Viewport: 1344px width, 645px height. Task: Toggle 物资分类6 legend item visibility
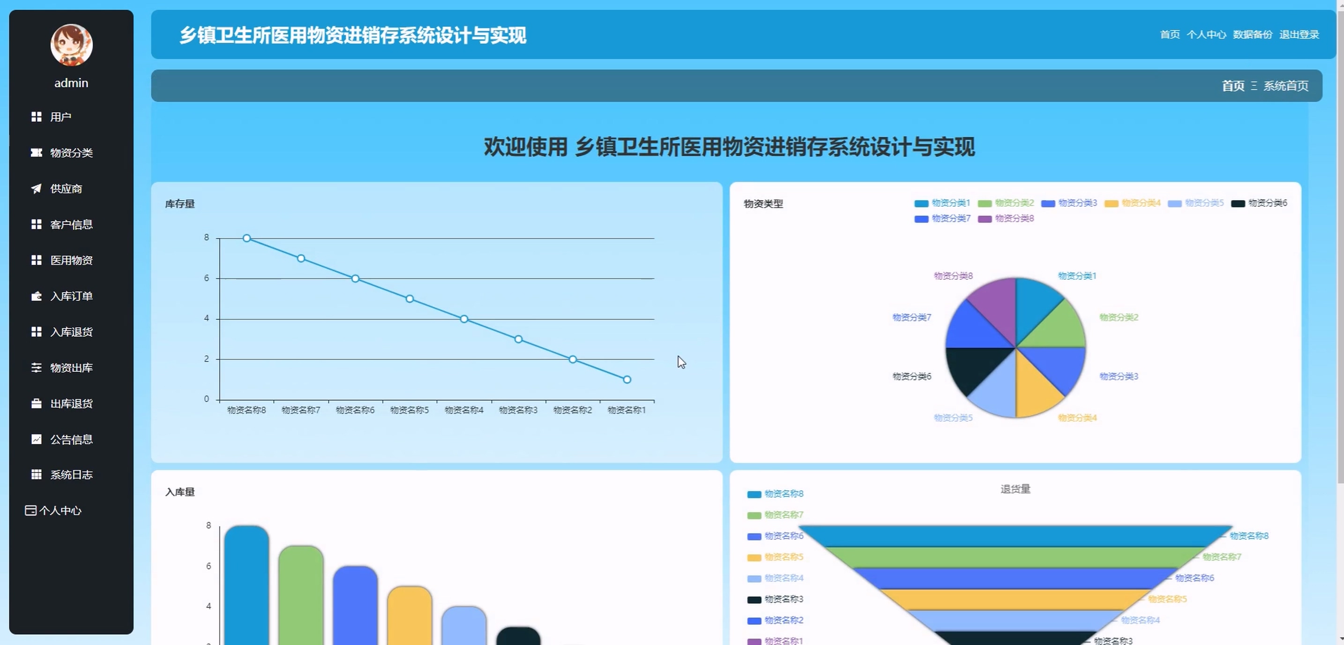coord(1267,203)
